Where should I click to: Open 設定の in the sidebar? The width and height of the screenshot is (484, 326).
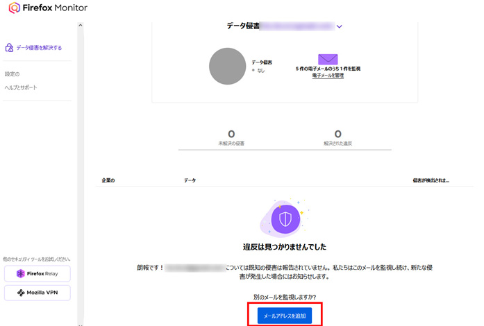click(12, 74)
